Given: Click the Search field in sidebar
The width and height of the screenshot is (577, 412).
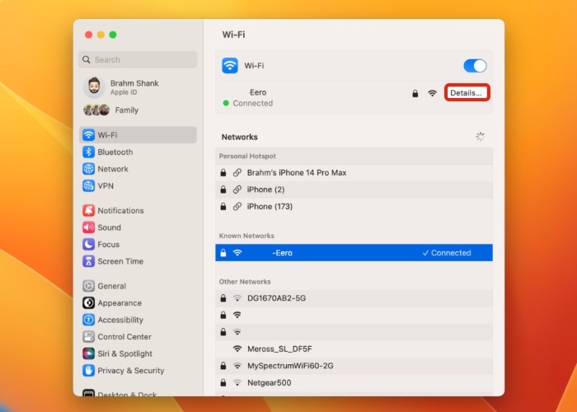Looking at the screenshot, I should click(x=138, y=59).
